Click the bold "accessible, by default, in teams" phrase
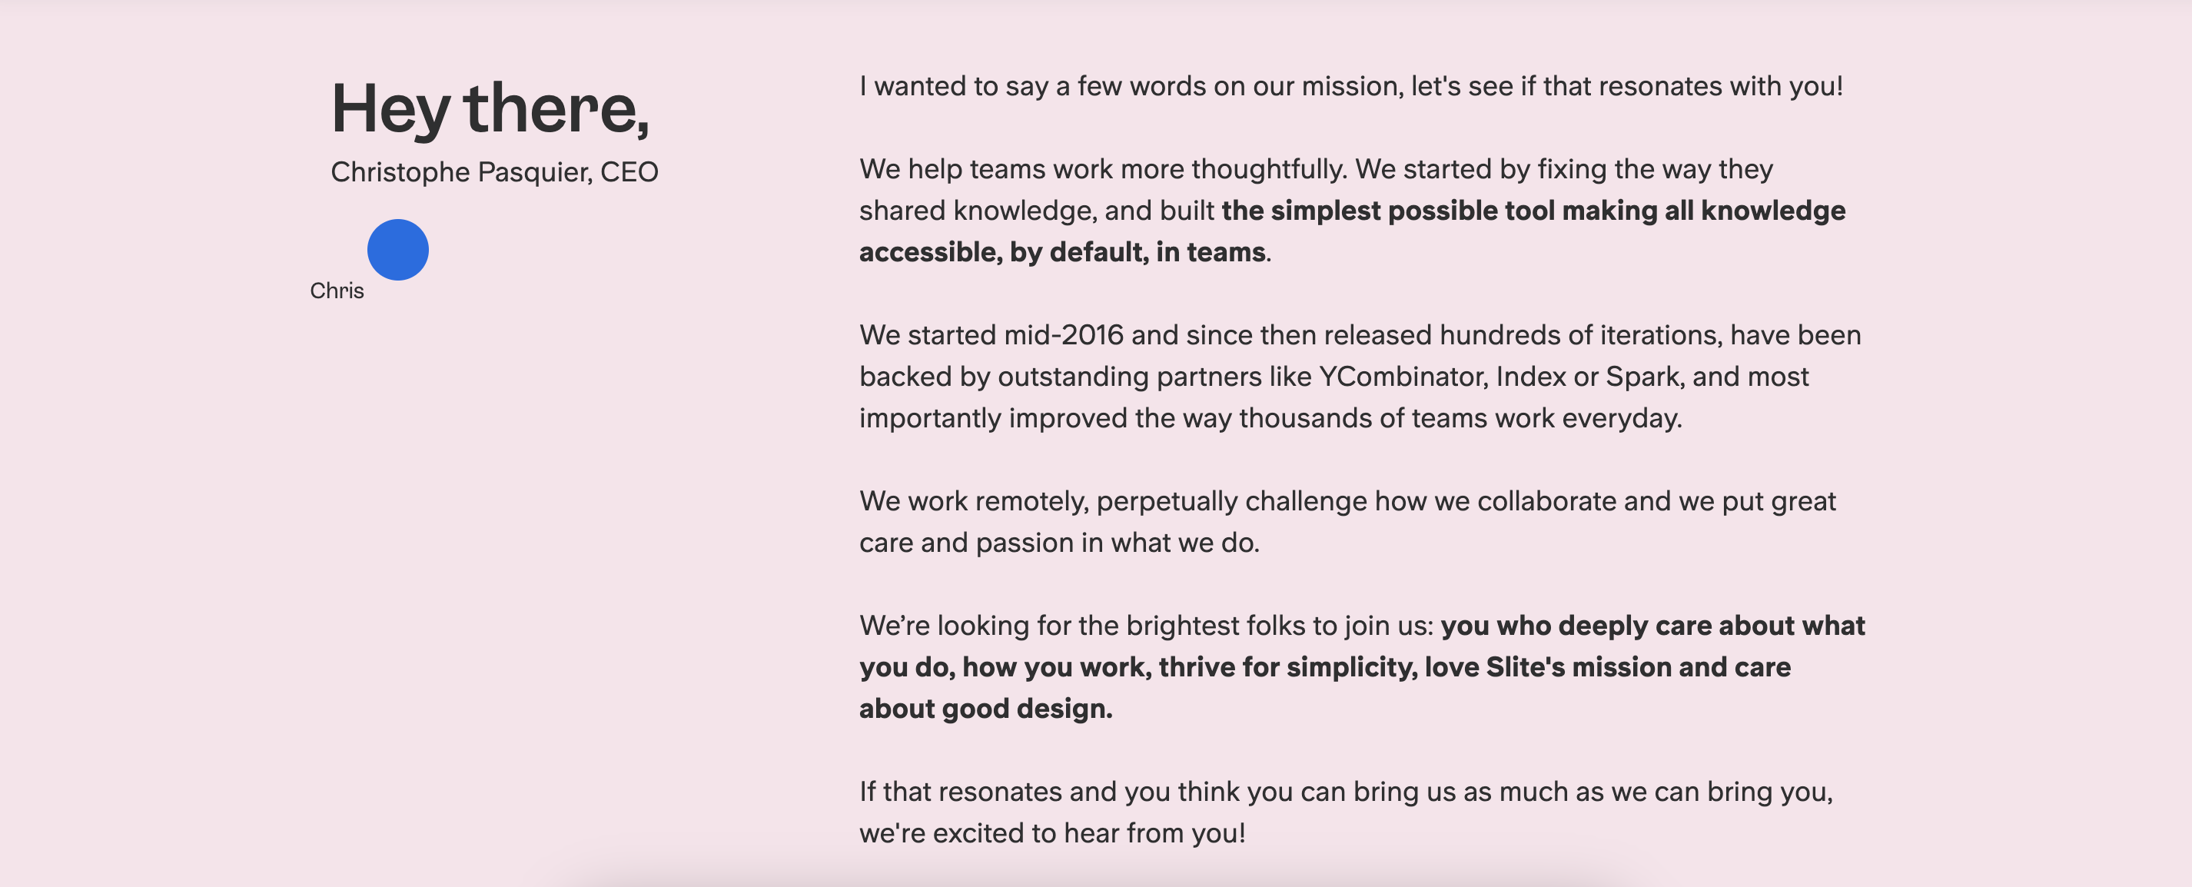Viewport: 2192px width, 887px height. [x=1061, y=252]
